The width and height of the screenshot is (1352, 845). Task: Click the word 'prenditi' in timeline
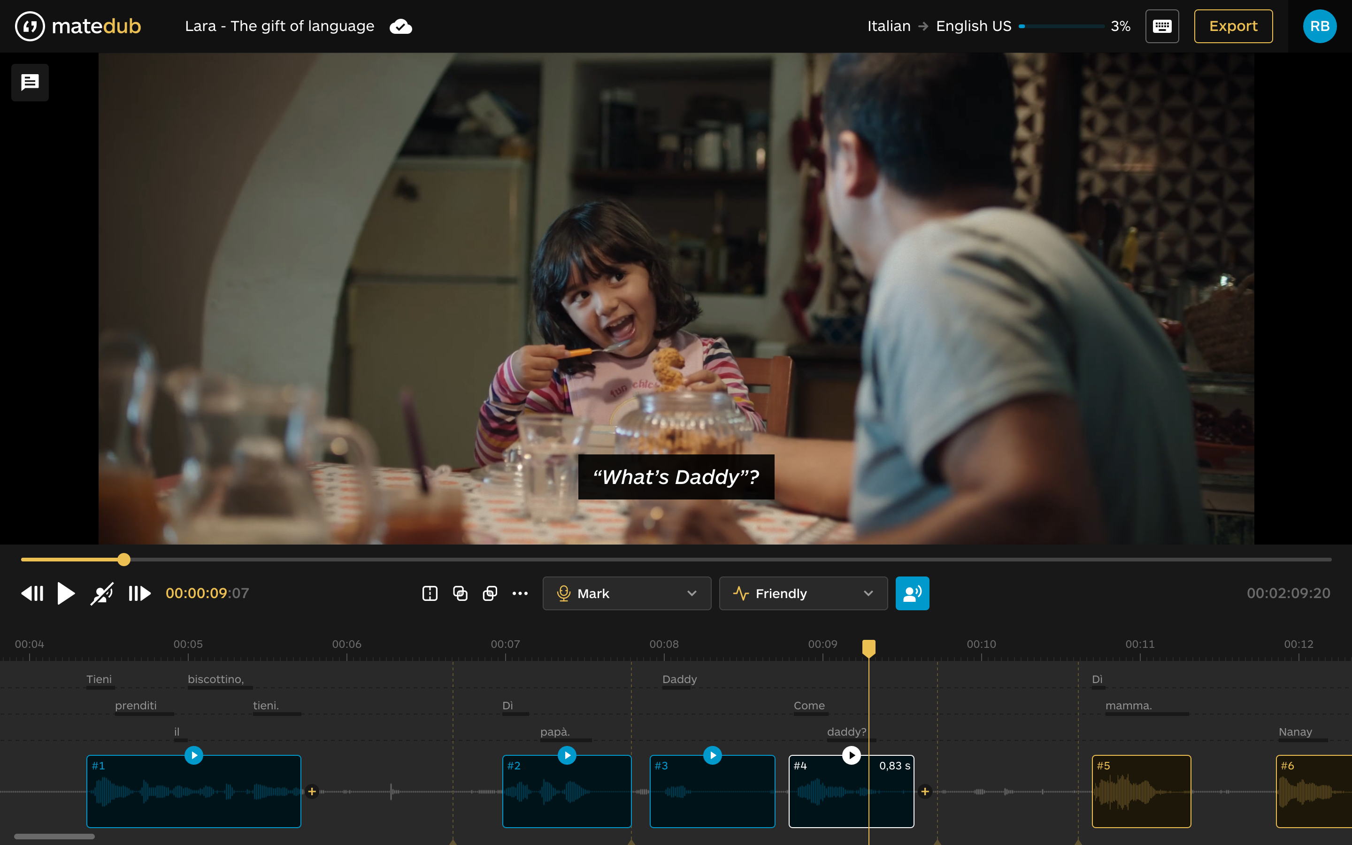coord(136,705)
